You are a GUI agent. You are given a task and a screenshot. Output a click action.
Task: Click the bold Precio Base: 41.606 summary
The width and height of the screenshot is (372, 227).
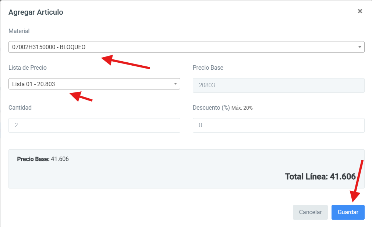(x=43, y=159)
